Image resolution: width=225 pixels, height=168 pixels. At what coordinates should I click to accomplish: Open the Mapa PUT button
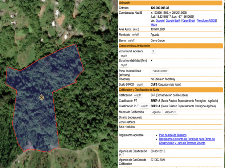(170, 112)
